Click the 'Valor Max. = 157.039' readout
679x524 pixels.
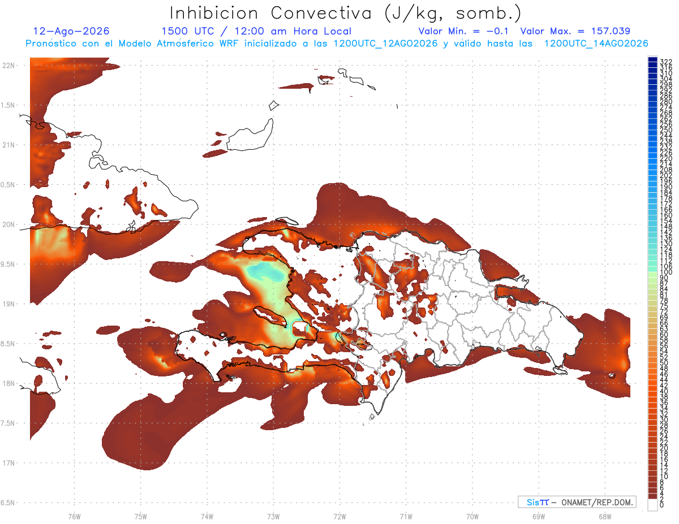click(x=575, y=31)
